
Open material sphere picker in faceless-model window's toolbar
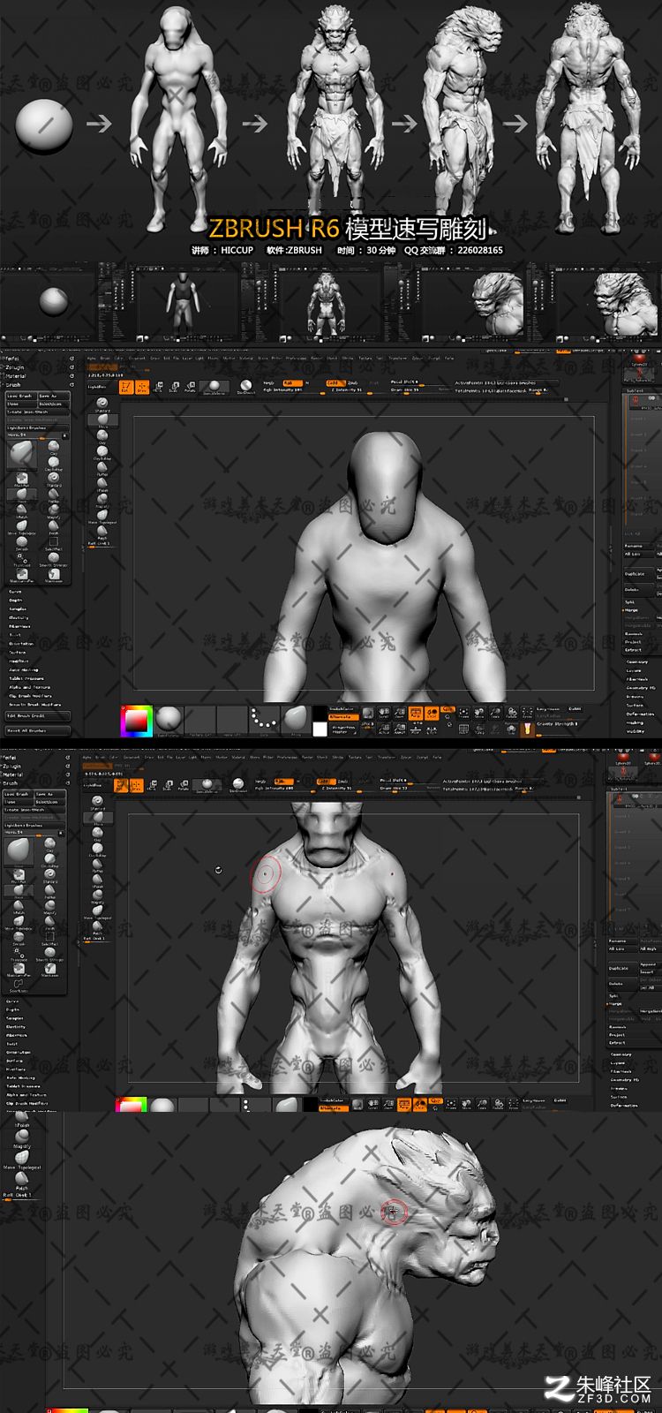tap(213, 386)
